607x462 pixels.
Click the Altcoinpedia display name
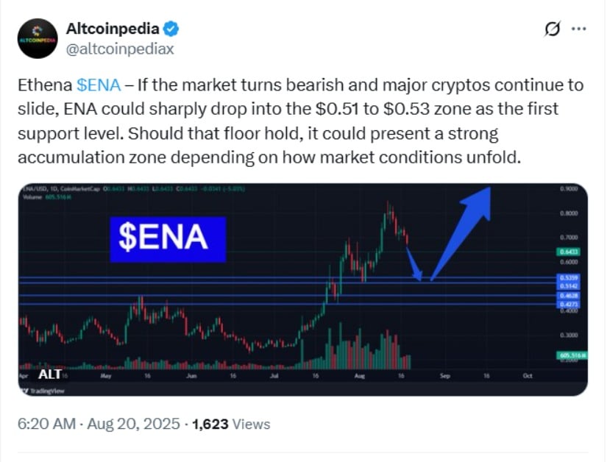coord(113,29)
